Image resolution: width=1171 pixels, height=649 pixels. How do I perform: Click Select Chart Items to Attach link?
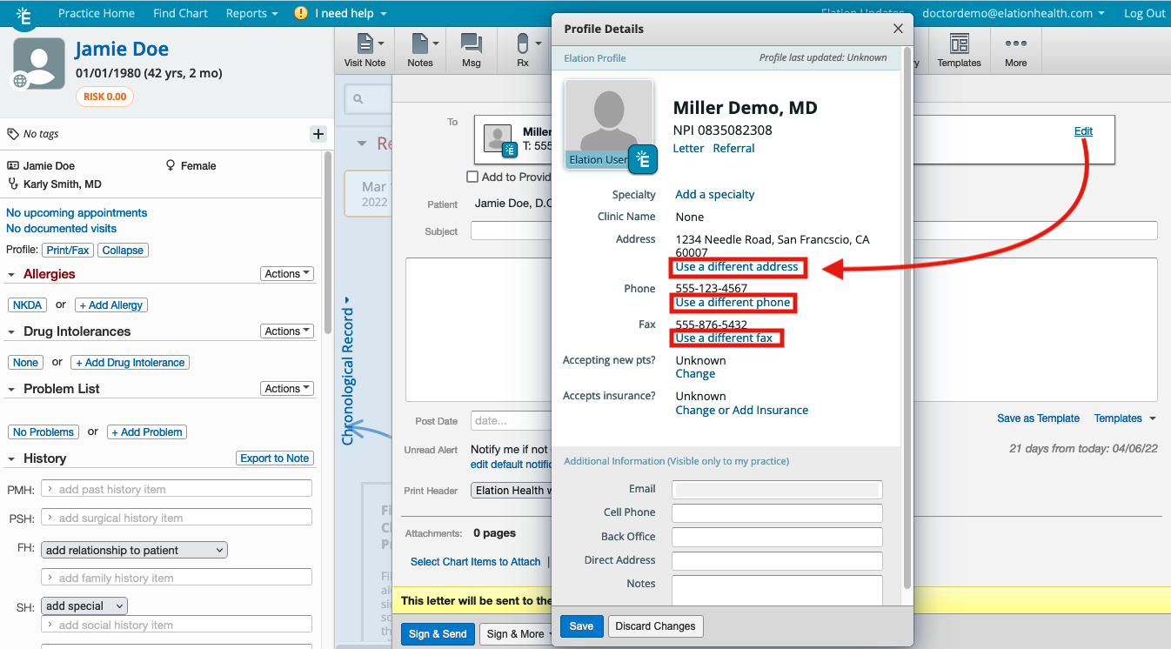pyautogui.click(x=476, y=562)
